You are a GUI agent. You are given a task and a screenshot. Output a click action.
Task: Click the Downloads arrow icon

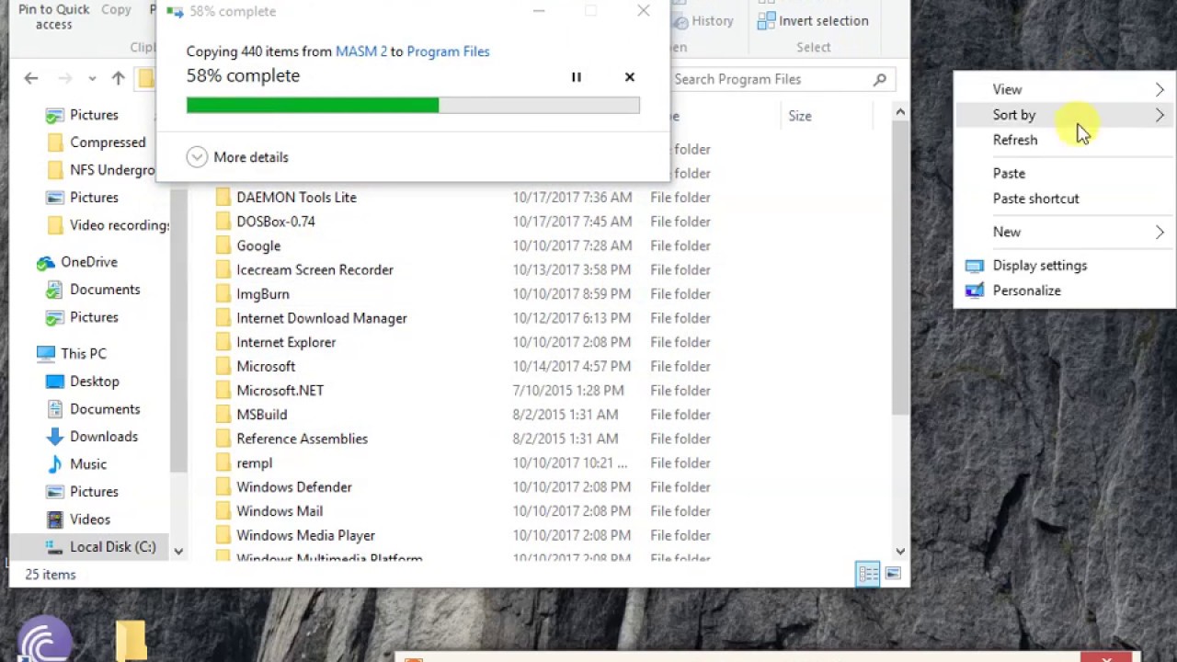click(x=55, y=437)
